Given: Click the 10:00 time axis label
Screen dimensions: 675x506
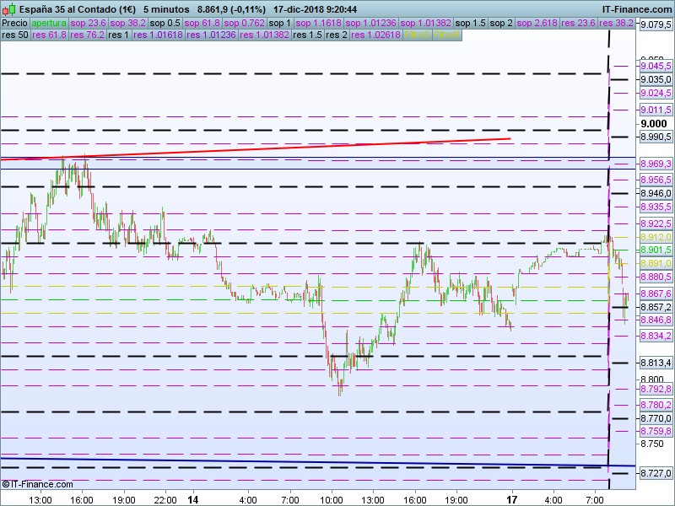Looking at the screenshot, I should [332, 500].
